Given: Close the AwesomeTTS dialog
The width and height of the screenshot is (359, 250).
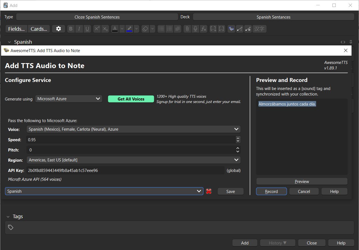Looking at the screenshot, I should click(x=346, y=50).
